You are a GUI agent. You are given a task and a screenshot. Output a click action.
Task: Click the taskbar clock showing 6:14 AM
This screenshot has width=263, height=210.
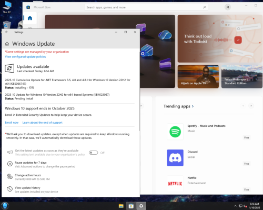(x=255, y=206)
